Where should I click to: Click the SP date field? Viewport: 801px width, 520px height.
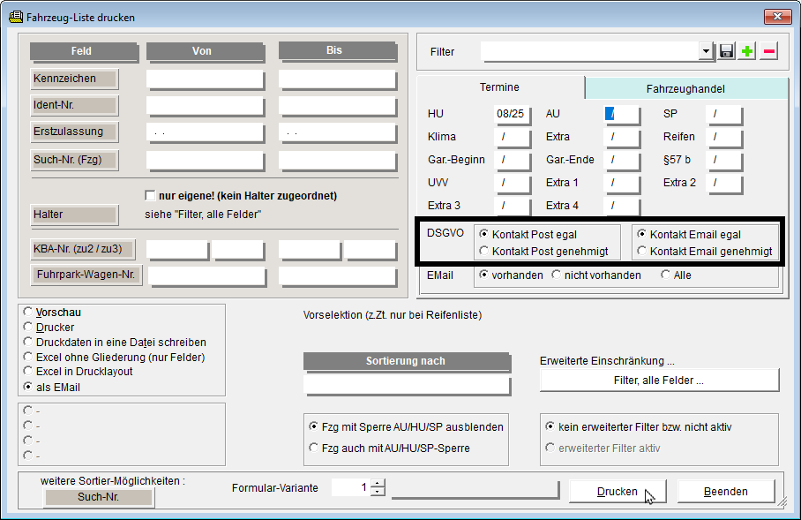(x=723, y=114)
